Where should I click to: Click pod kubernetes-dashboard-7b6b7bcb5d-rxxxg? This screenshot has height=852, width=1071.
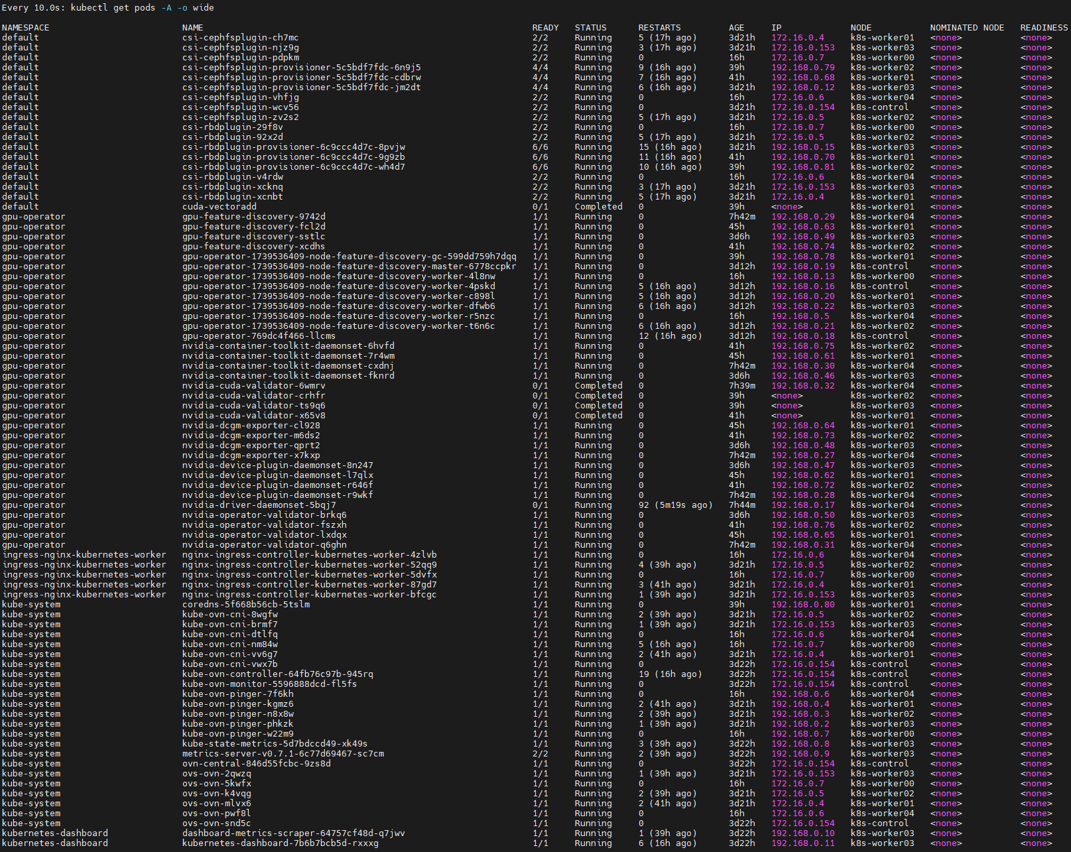280,843
